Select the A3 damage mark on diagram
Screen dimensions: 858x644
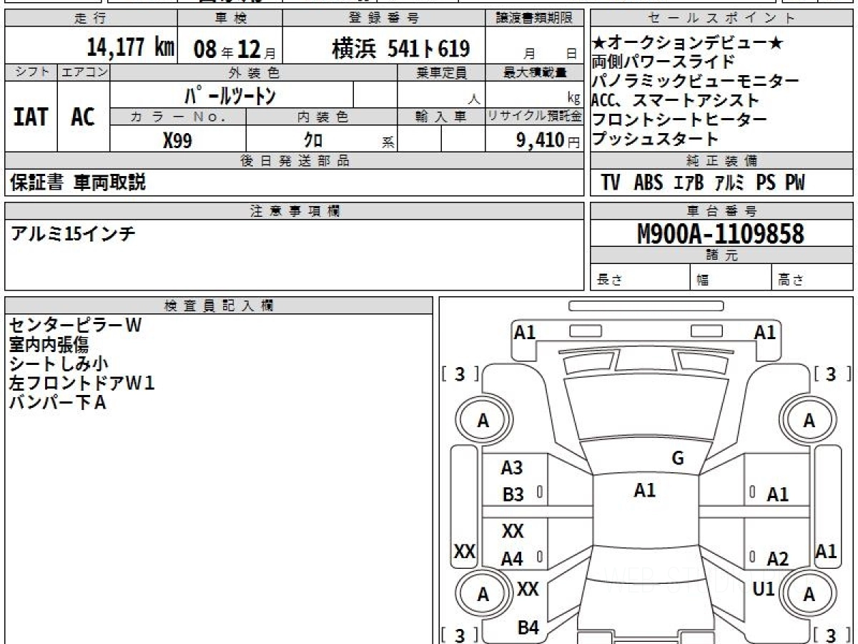pyautogui.click(x=512, y=468)
